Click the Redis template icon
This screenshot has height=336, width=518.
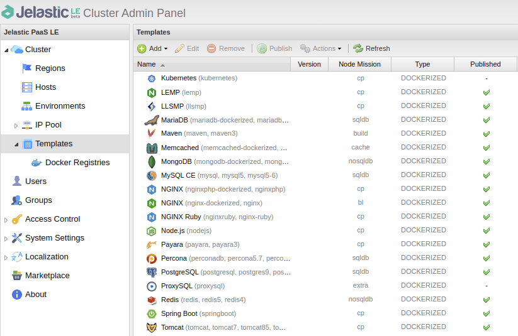click(151, 300)
